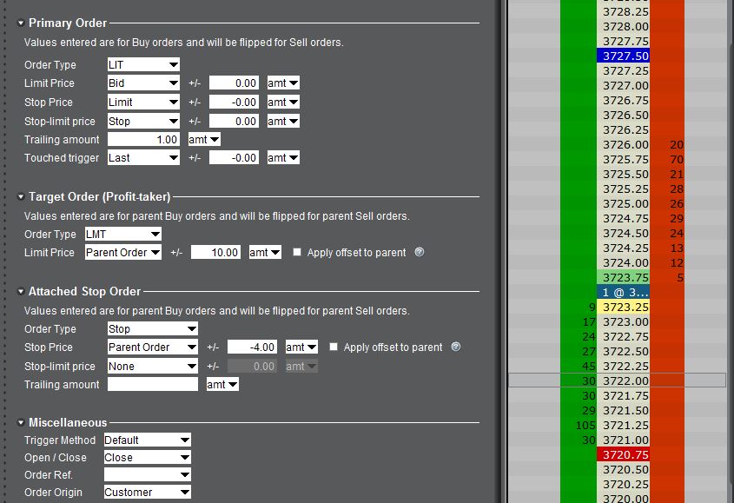Select price 3725.00 in ladder
The height and width of the screenshot is (503, 734).
[623, 204]
